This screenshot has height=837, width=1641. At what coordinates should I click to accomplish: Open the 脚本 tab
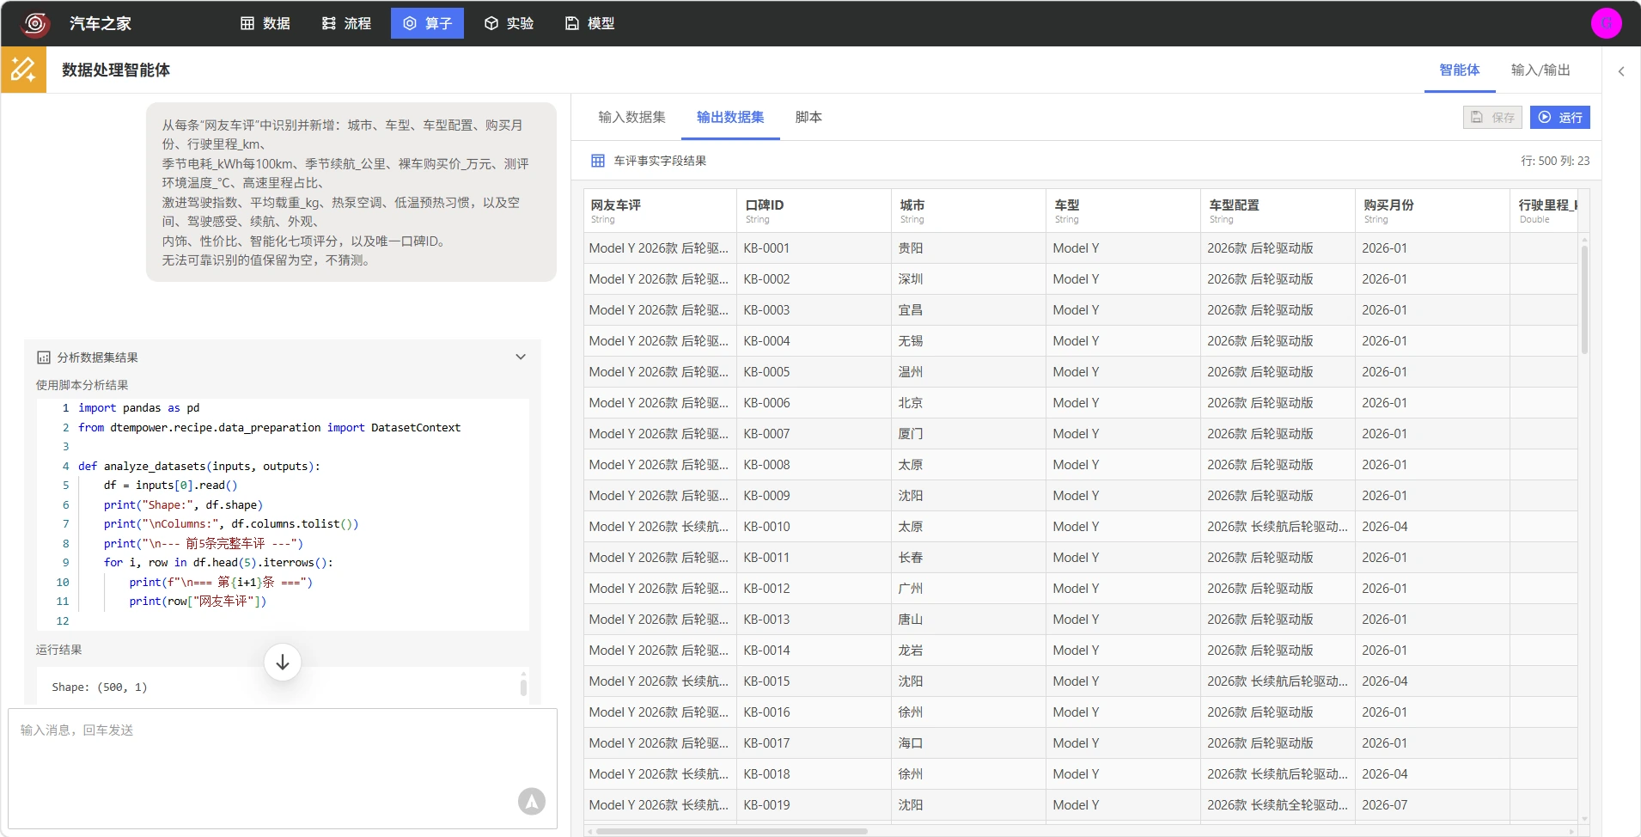[808, 117]
